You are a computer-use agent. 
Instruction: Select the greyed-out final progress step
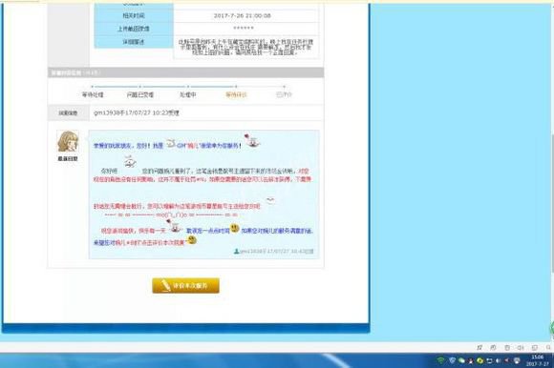pos(284,94)
